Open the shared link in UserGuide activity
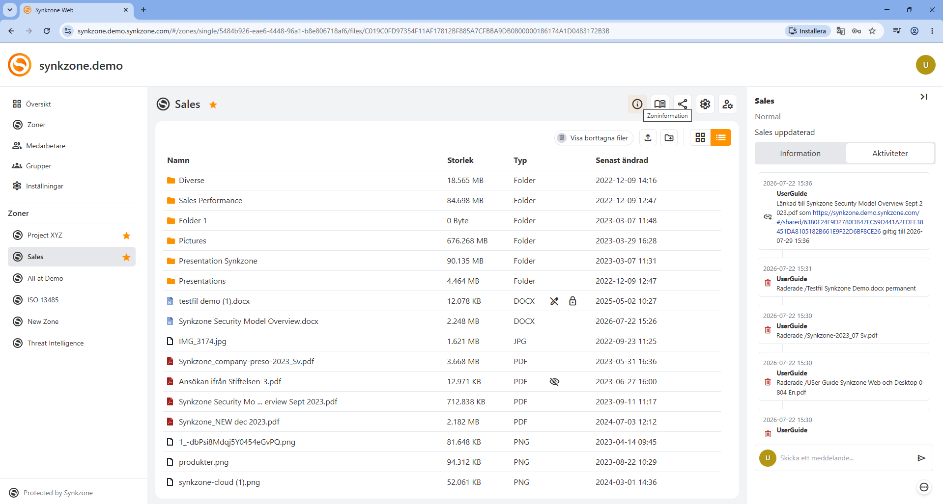Viewport: 943px width, 504px height. (850, 222)
